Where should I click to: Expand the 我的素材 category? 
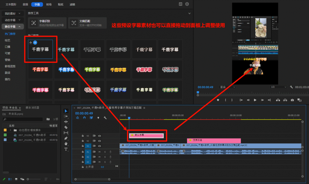12,14
